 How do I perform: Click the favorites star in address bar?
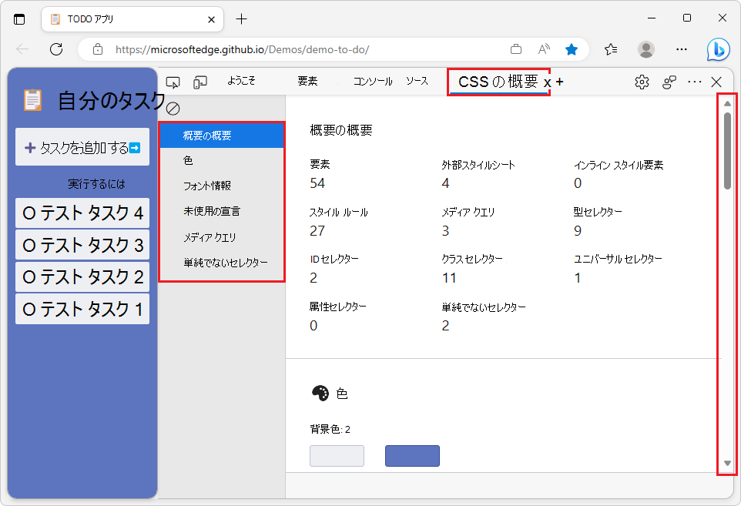coord(572,49)
